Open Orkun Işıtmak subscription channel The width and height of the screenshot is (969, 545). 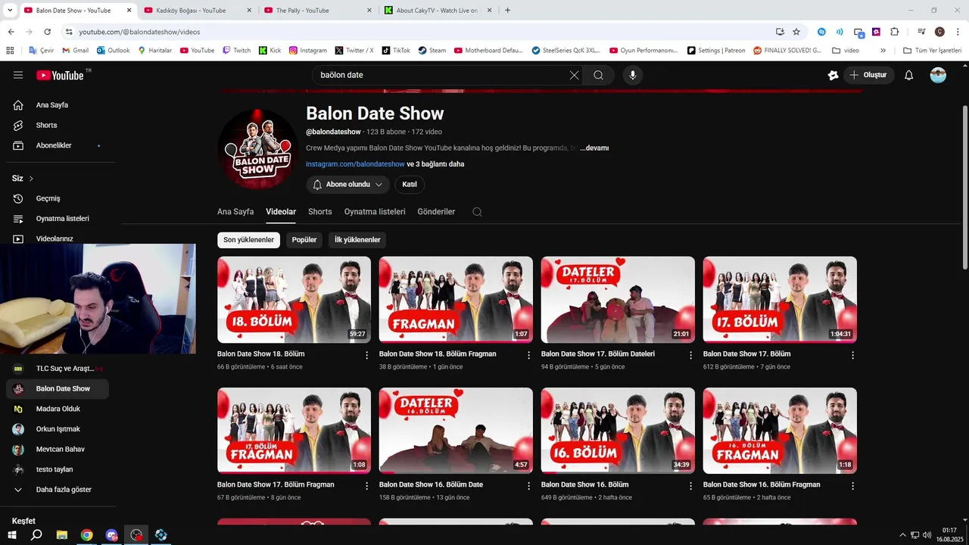pos(58,429)
